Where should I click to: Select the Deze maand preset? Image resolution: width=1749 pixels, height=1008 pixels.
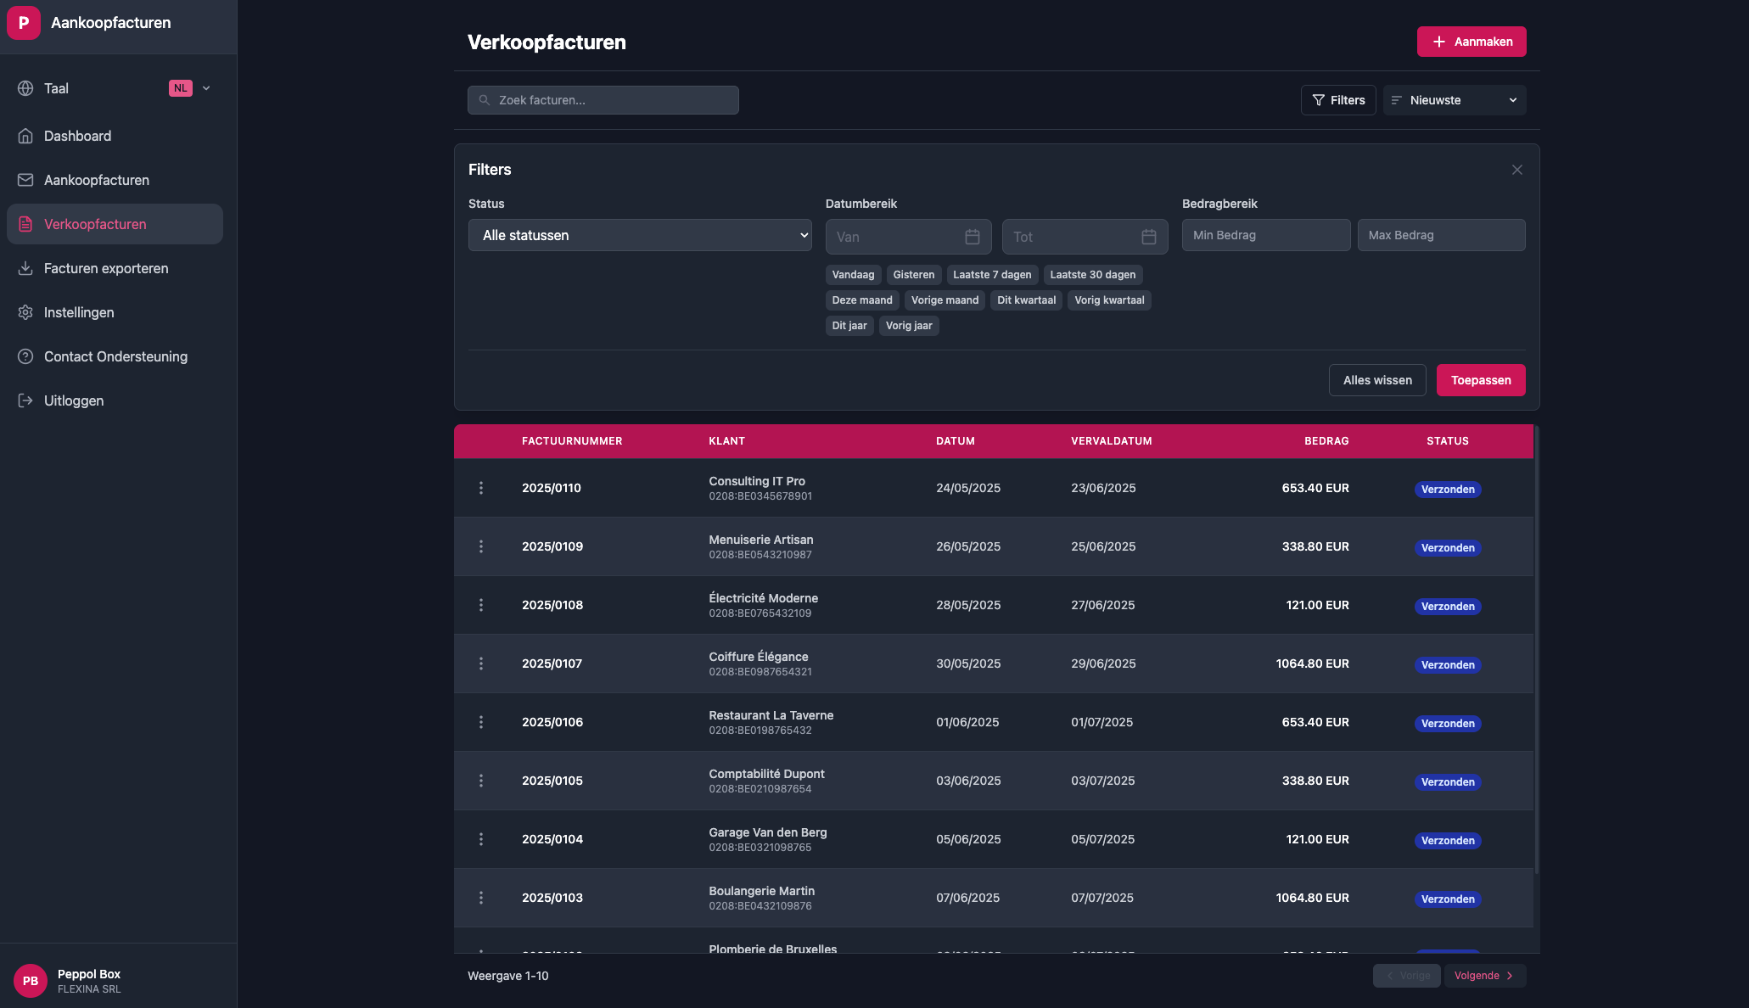tap(862, 300)
